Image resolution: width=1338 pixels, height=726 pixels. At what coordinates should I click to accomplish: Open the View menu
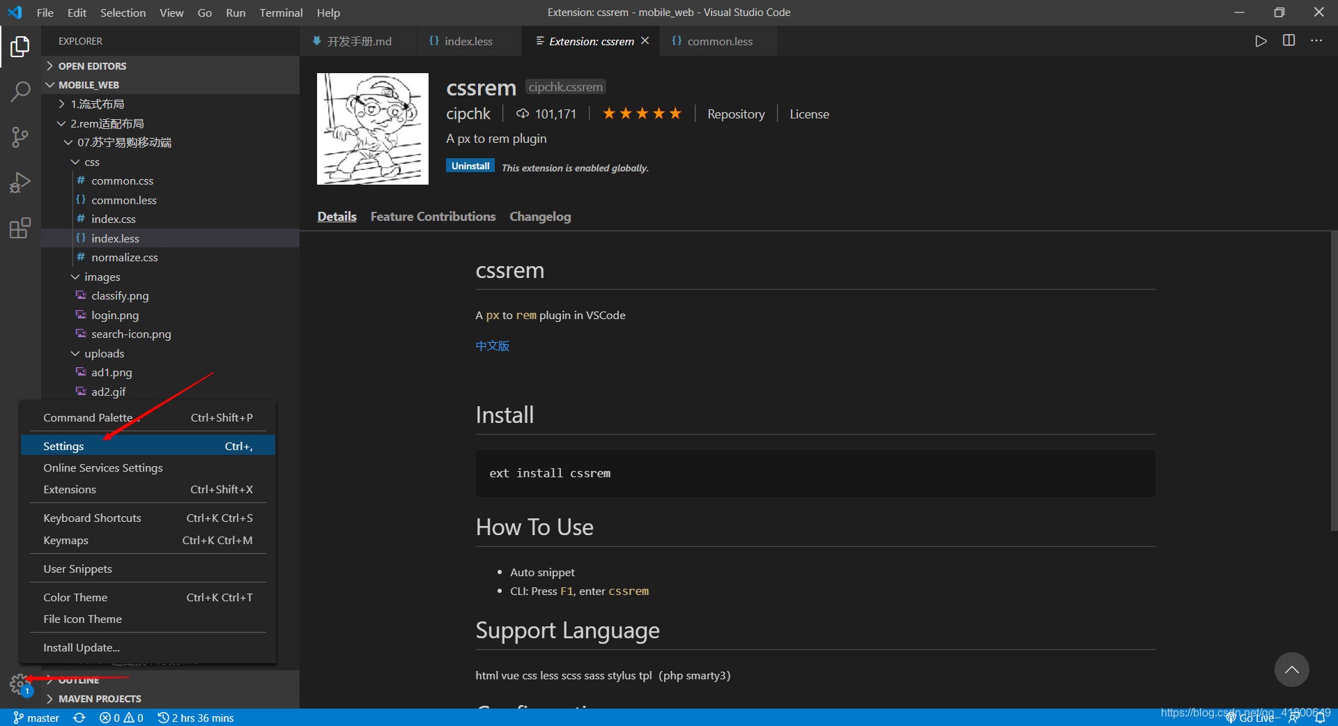[171, 13]
